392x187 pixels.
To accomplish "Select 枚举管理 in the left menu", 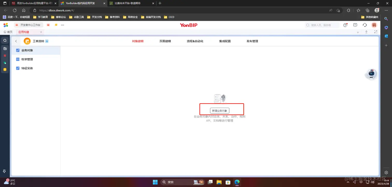I will click(x=26, y=59).
